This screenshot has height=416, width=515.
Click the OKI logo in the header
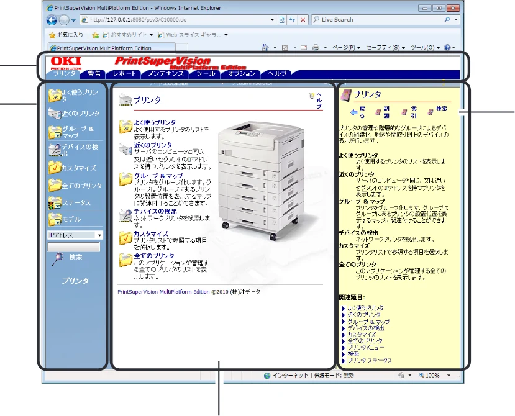tap(66, 62)
